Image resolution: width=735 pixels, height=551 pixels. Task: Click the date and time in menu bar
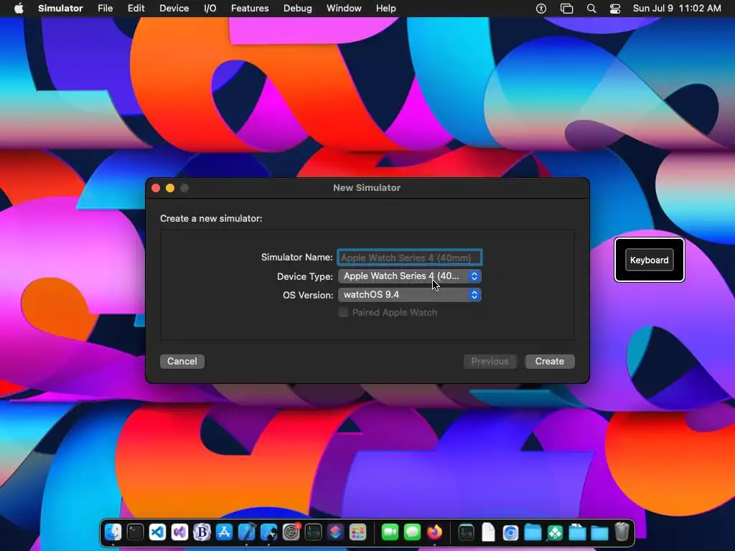(677, 9)
